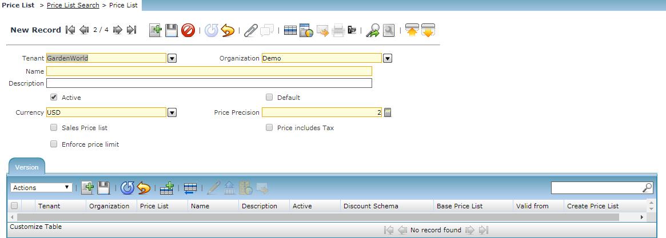Open the Currency dropdown arrow
The image size is (666, 238).
[x=172, y=112]
